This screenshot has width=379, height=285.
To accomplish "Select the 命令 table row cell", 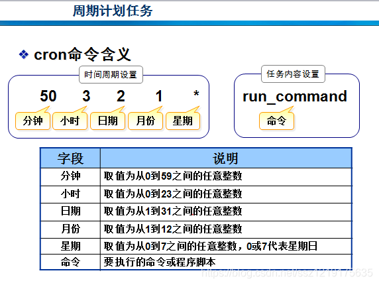I will click(70, 262).
